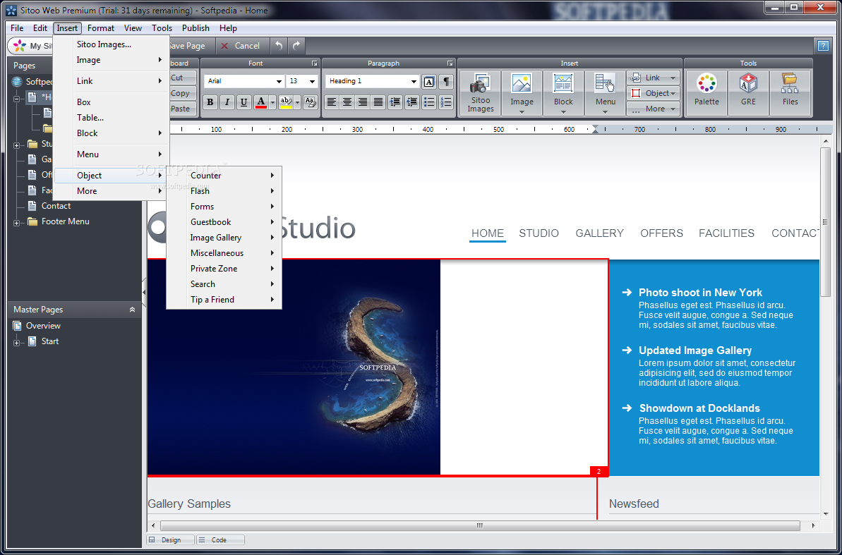
Task: Align text left
Action: tap(332, 102)
